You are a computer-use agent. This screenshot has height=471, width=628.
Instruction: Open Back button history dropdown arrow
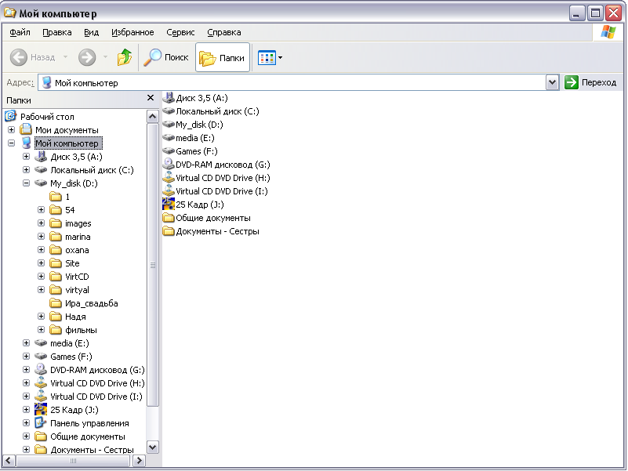[x=65, y=57]
